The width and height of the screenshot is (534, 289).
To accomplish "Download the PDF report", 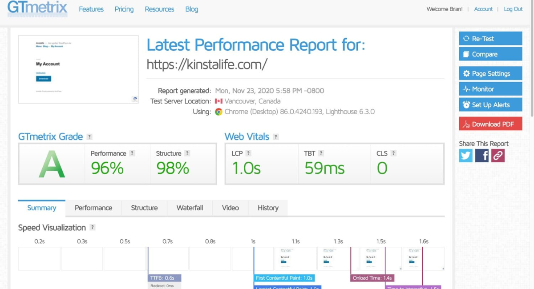I will point(490,124).
